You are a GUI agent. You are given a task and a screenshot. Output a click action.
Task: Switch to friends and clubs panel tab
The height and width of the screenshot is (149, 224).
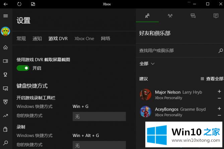147,16
